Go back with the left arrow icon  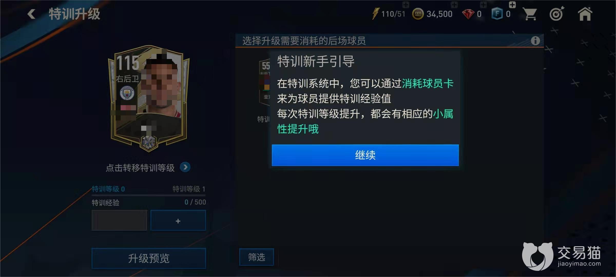(x=31, y=14)
